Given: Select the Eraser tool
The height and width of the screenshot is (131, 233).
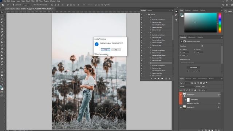Looking at the screenshot, I should 2,49.
